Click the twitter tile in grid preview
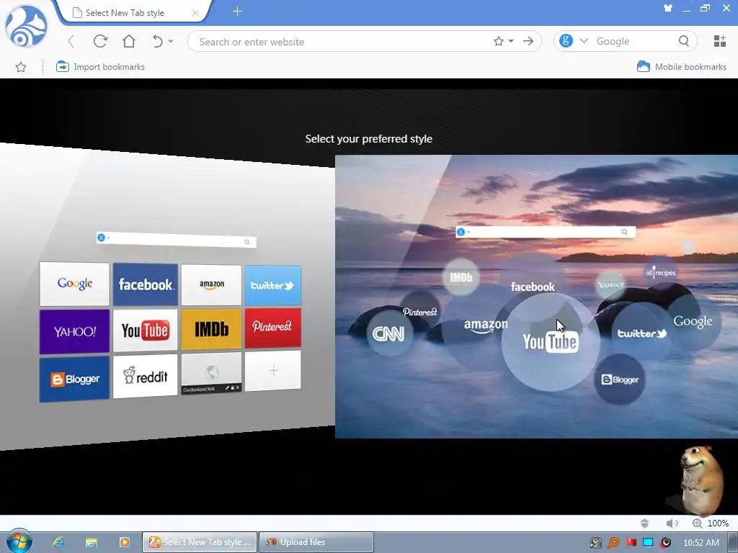The width and height of the screenshot is (738, 553). click(x=272, y=285)
